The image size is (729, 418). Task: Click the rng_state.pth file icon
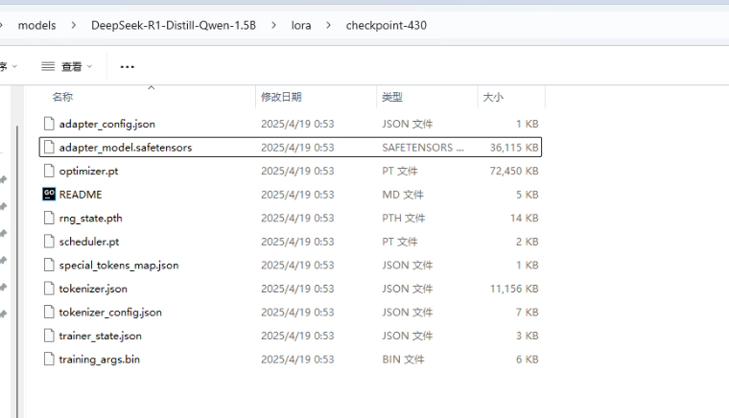point(49,218)
